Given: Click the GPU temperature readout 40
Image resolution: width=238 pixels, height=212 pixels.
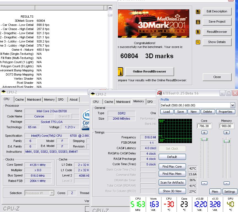Looking at the screenshot, I should (230, 204).
